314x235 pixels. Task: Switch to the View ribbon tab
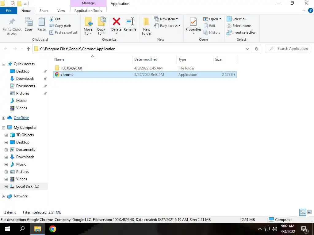pyautogui.click(x=61, y=11)
